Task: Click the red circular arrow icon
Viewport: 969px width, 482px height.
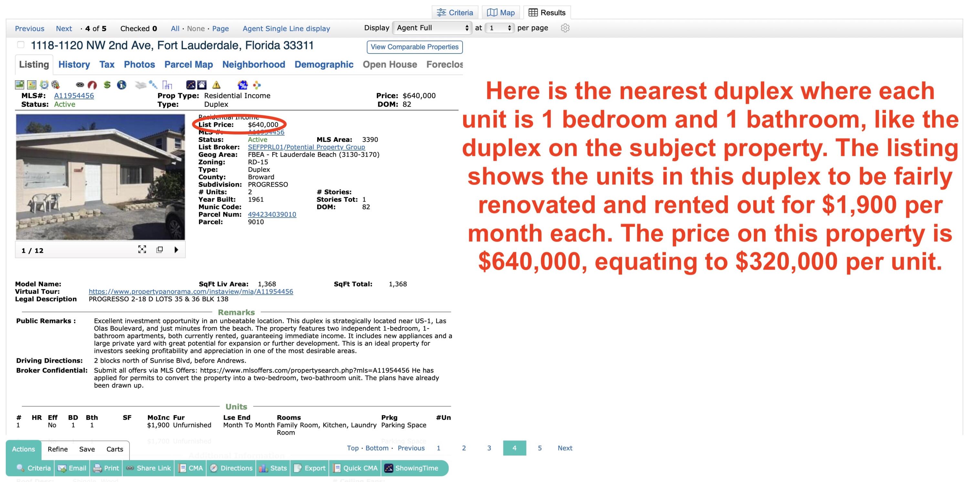Action: (x=92, y=85)
